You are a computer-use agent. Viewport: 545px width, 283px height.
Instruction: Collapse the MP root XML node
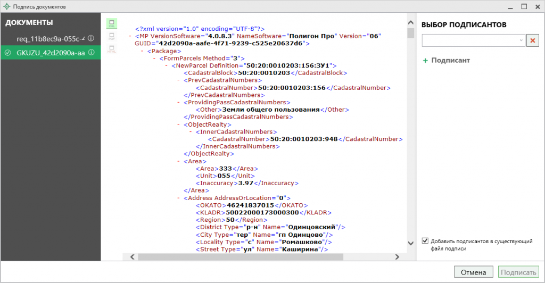pyautogui.click(x=130, y=36)
